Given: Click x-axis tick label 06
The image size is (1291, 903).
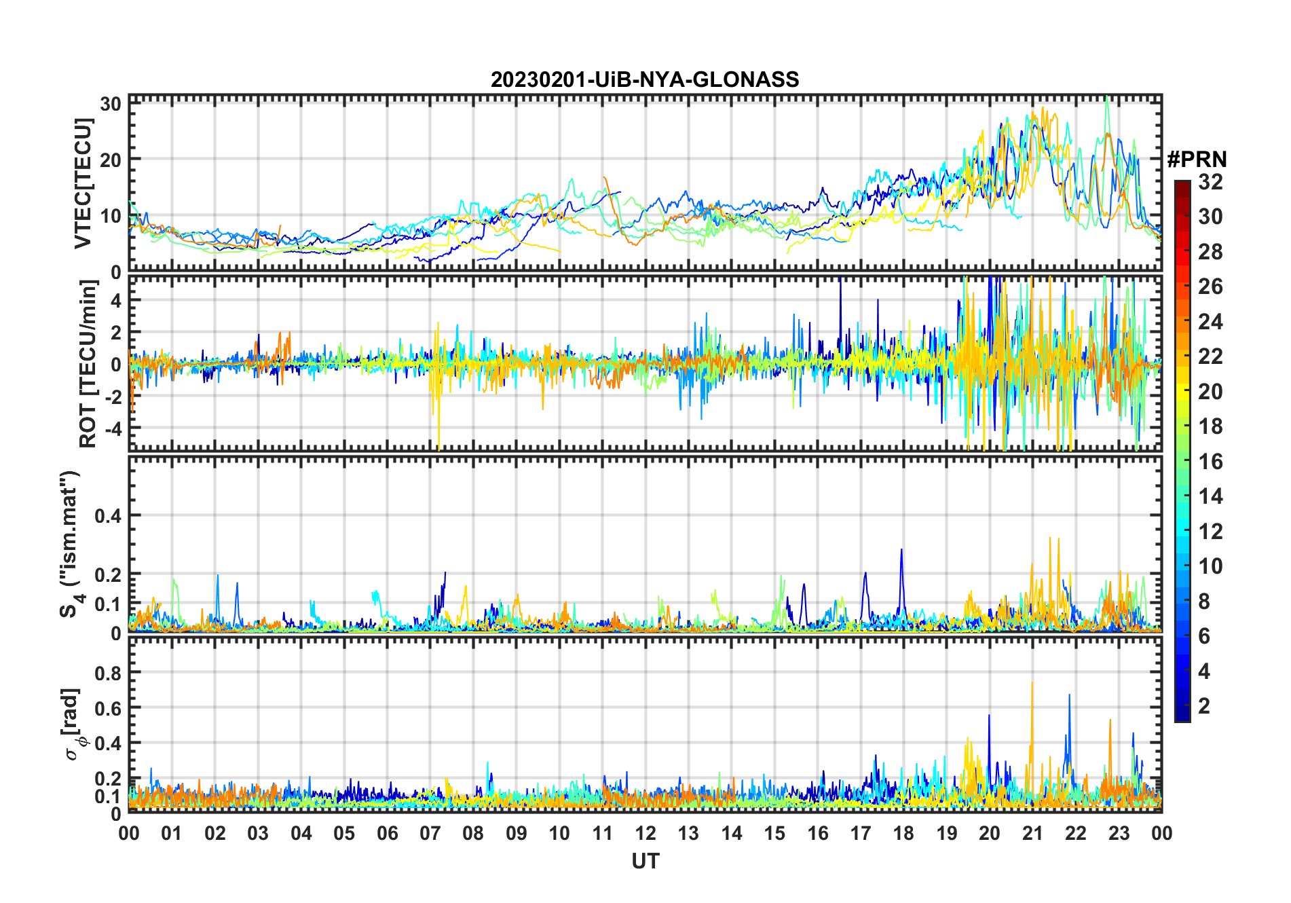Looking at the screenshot, I should click(388, 833).
